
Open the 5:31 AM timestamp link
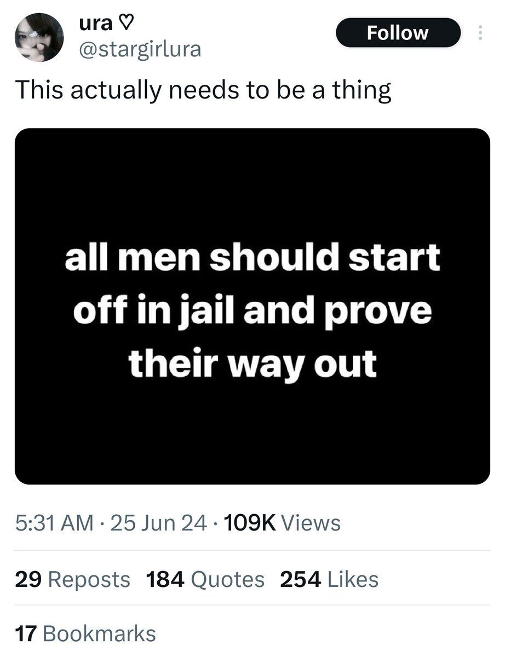click(x=54, y=523)
